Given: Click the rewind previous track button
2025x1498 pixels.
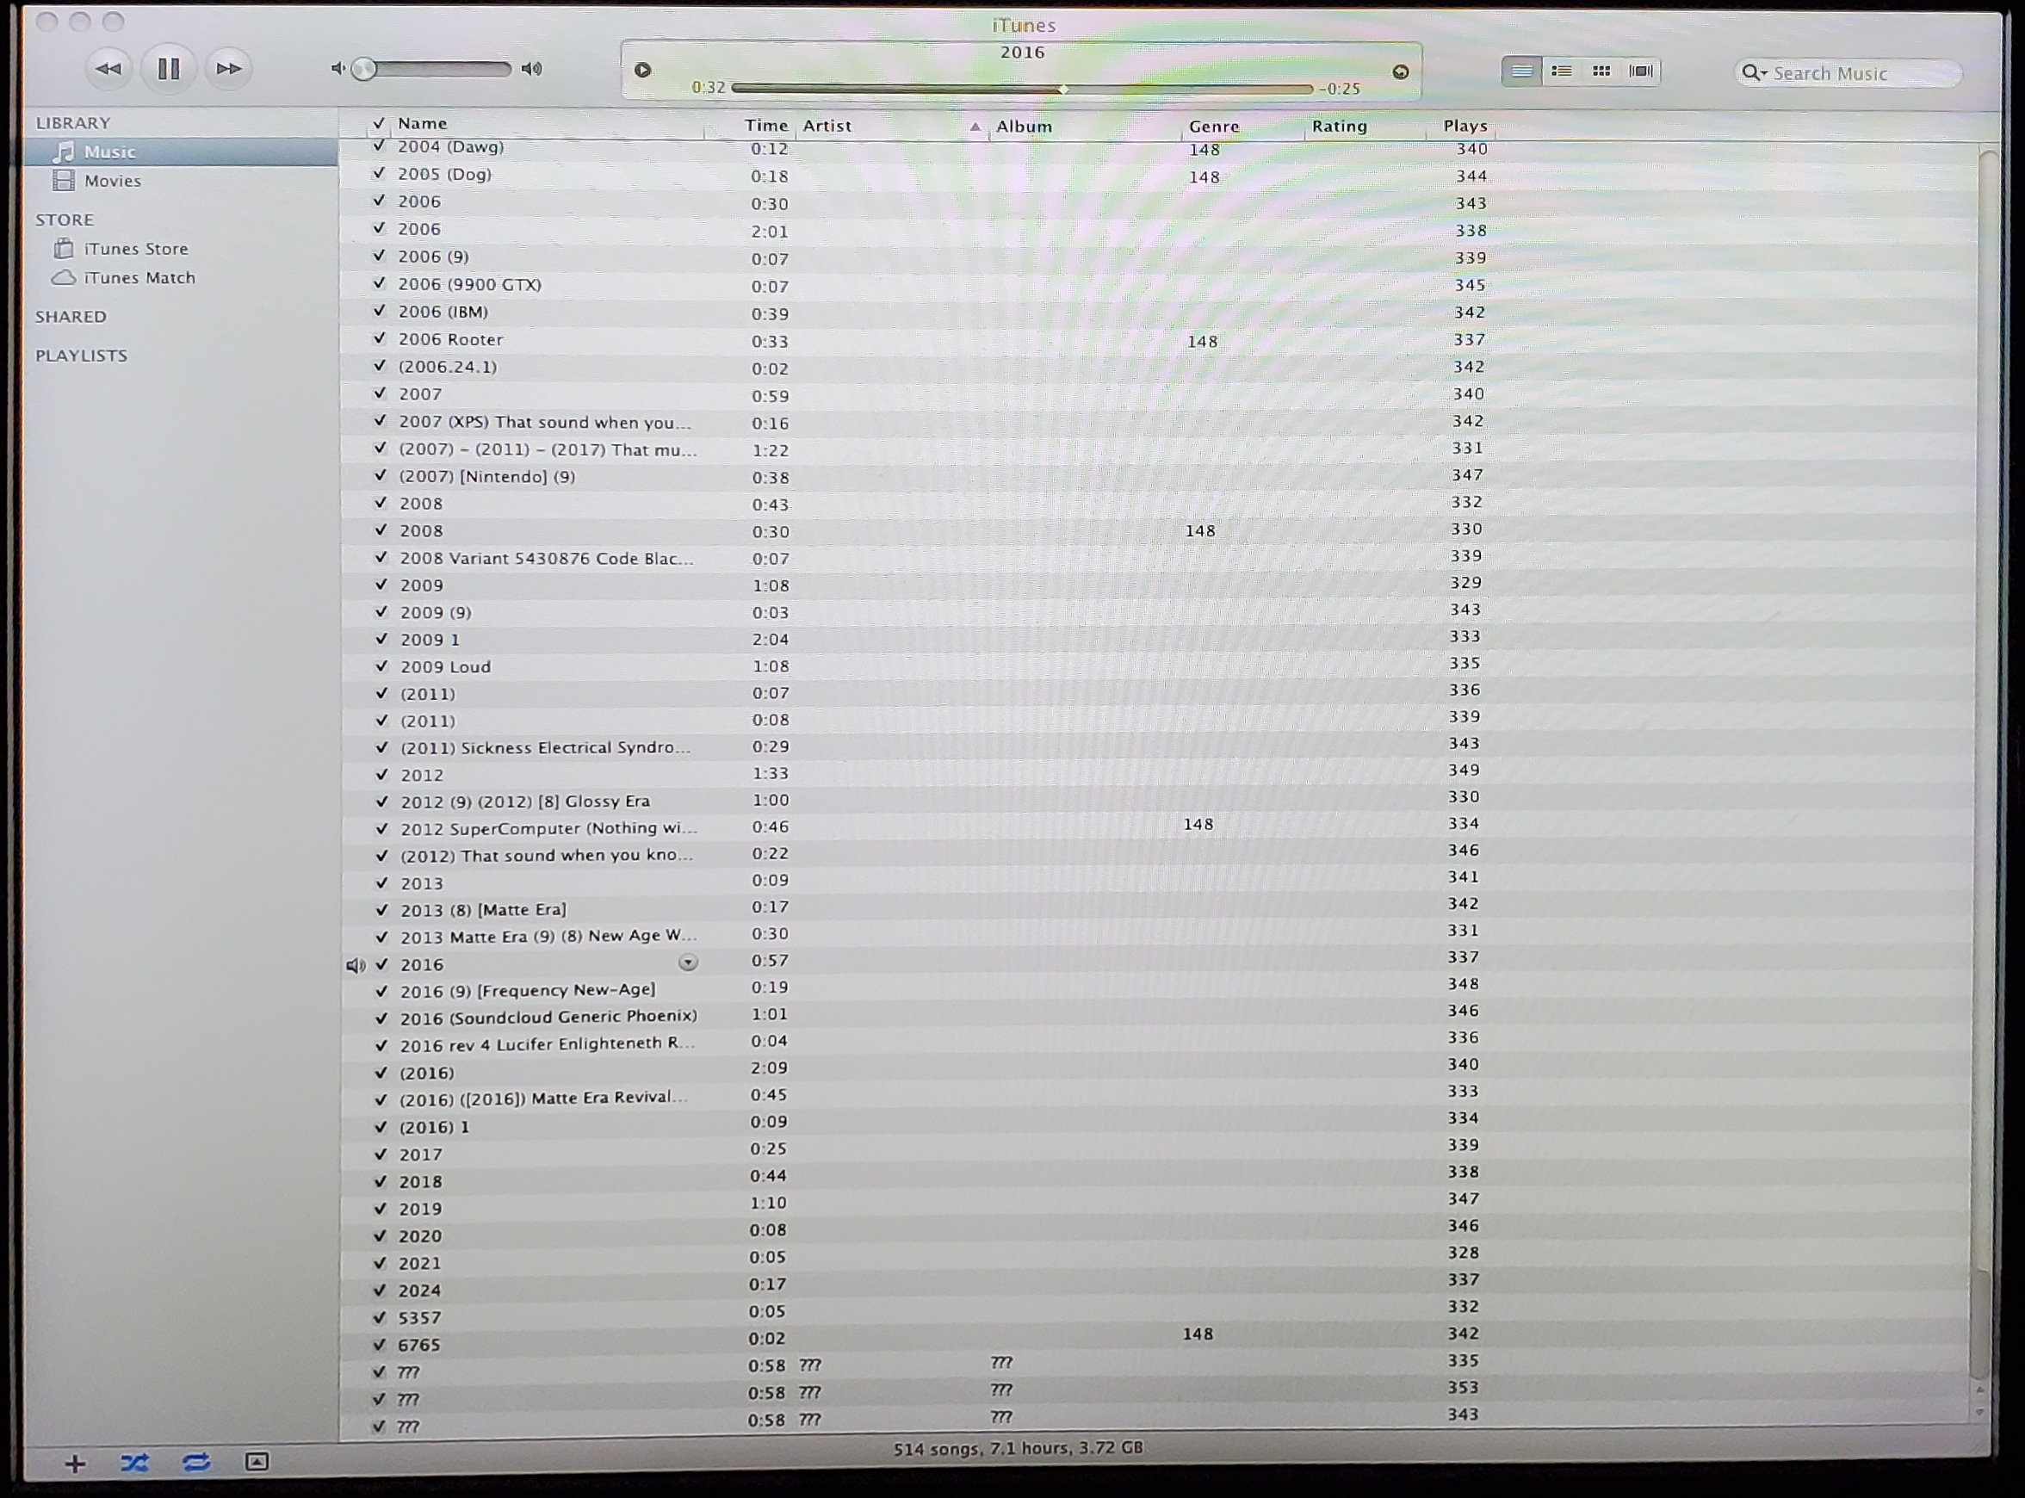Looking at the screenshot, I should click(x=108, y=69).
